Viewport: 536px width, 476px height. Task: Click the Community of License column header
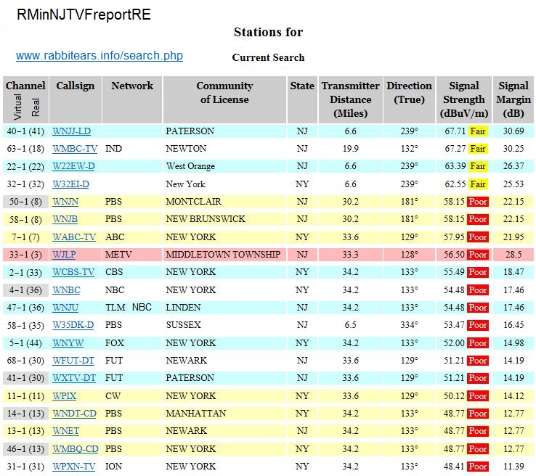tap(224, 92)
